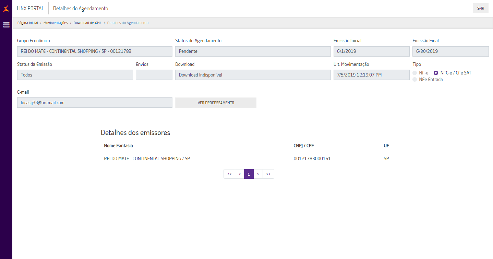Click the Detalhes dos emissores heading
The height and width of the screenshot is (259, 493).
(135, 133)
